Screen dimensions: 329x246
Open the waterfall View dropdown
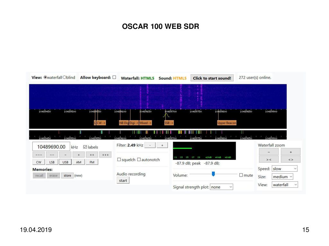285,185
